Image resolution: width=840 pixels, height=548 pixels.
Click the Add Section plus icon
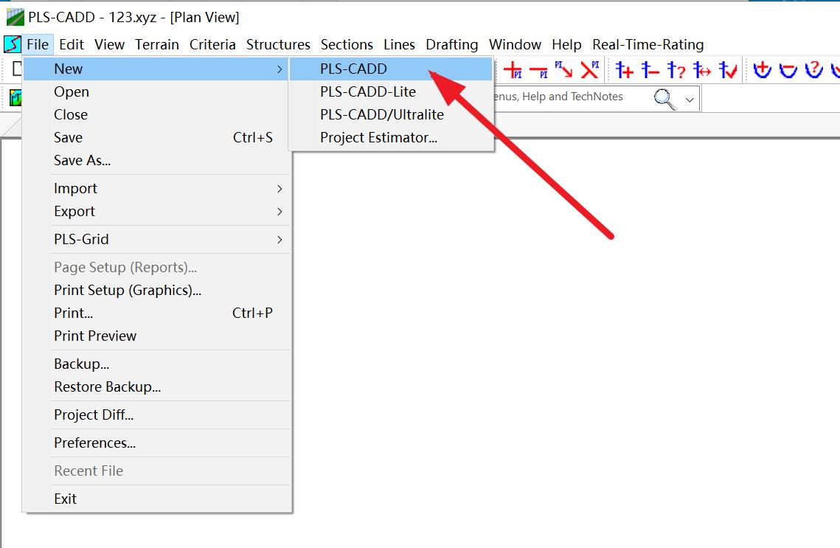pos(762,69)
